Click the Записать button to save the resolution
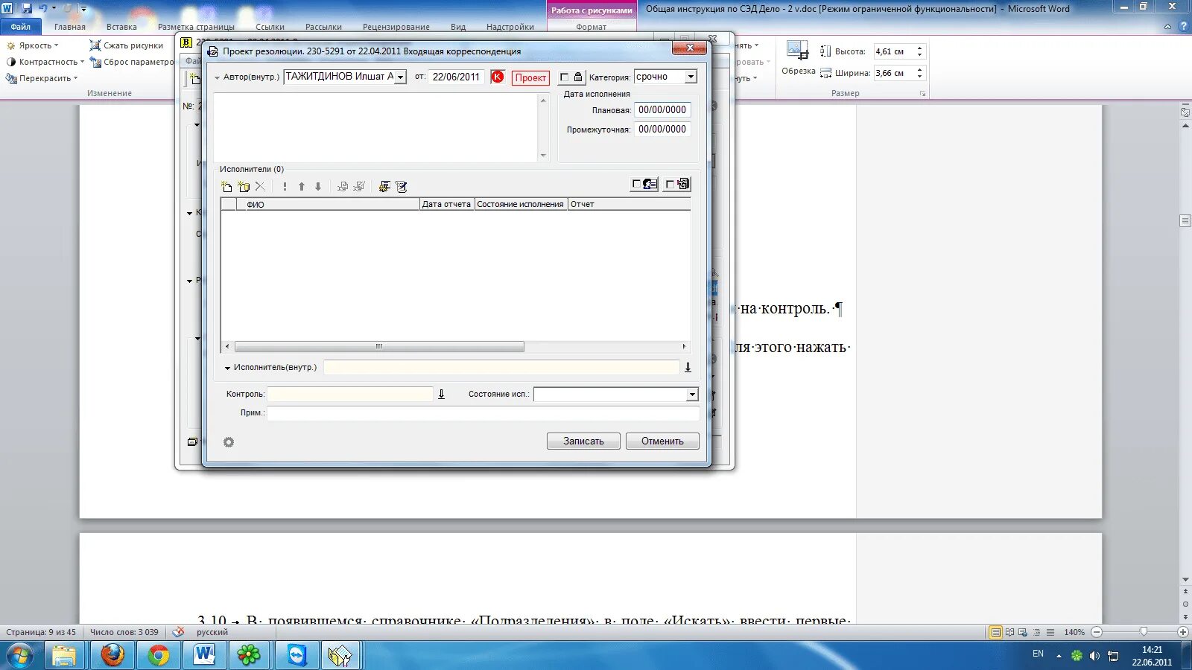 tap(583, 441)
